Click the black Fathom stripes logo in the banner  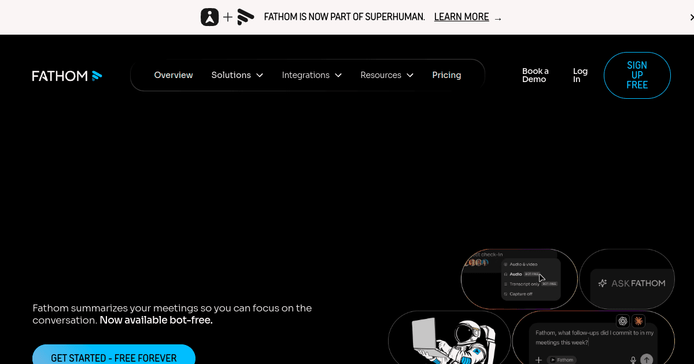tap(246, 17)
